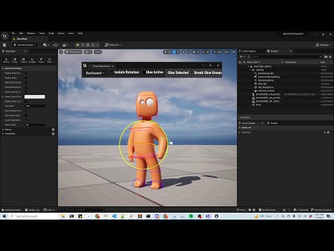The image size is (334, 251).
Task: Open the Platforms dropdown
Action: (x=113, y=45)
